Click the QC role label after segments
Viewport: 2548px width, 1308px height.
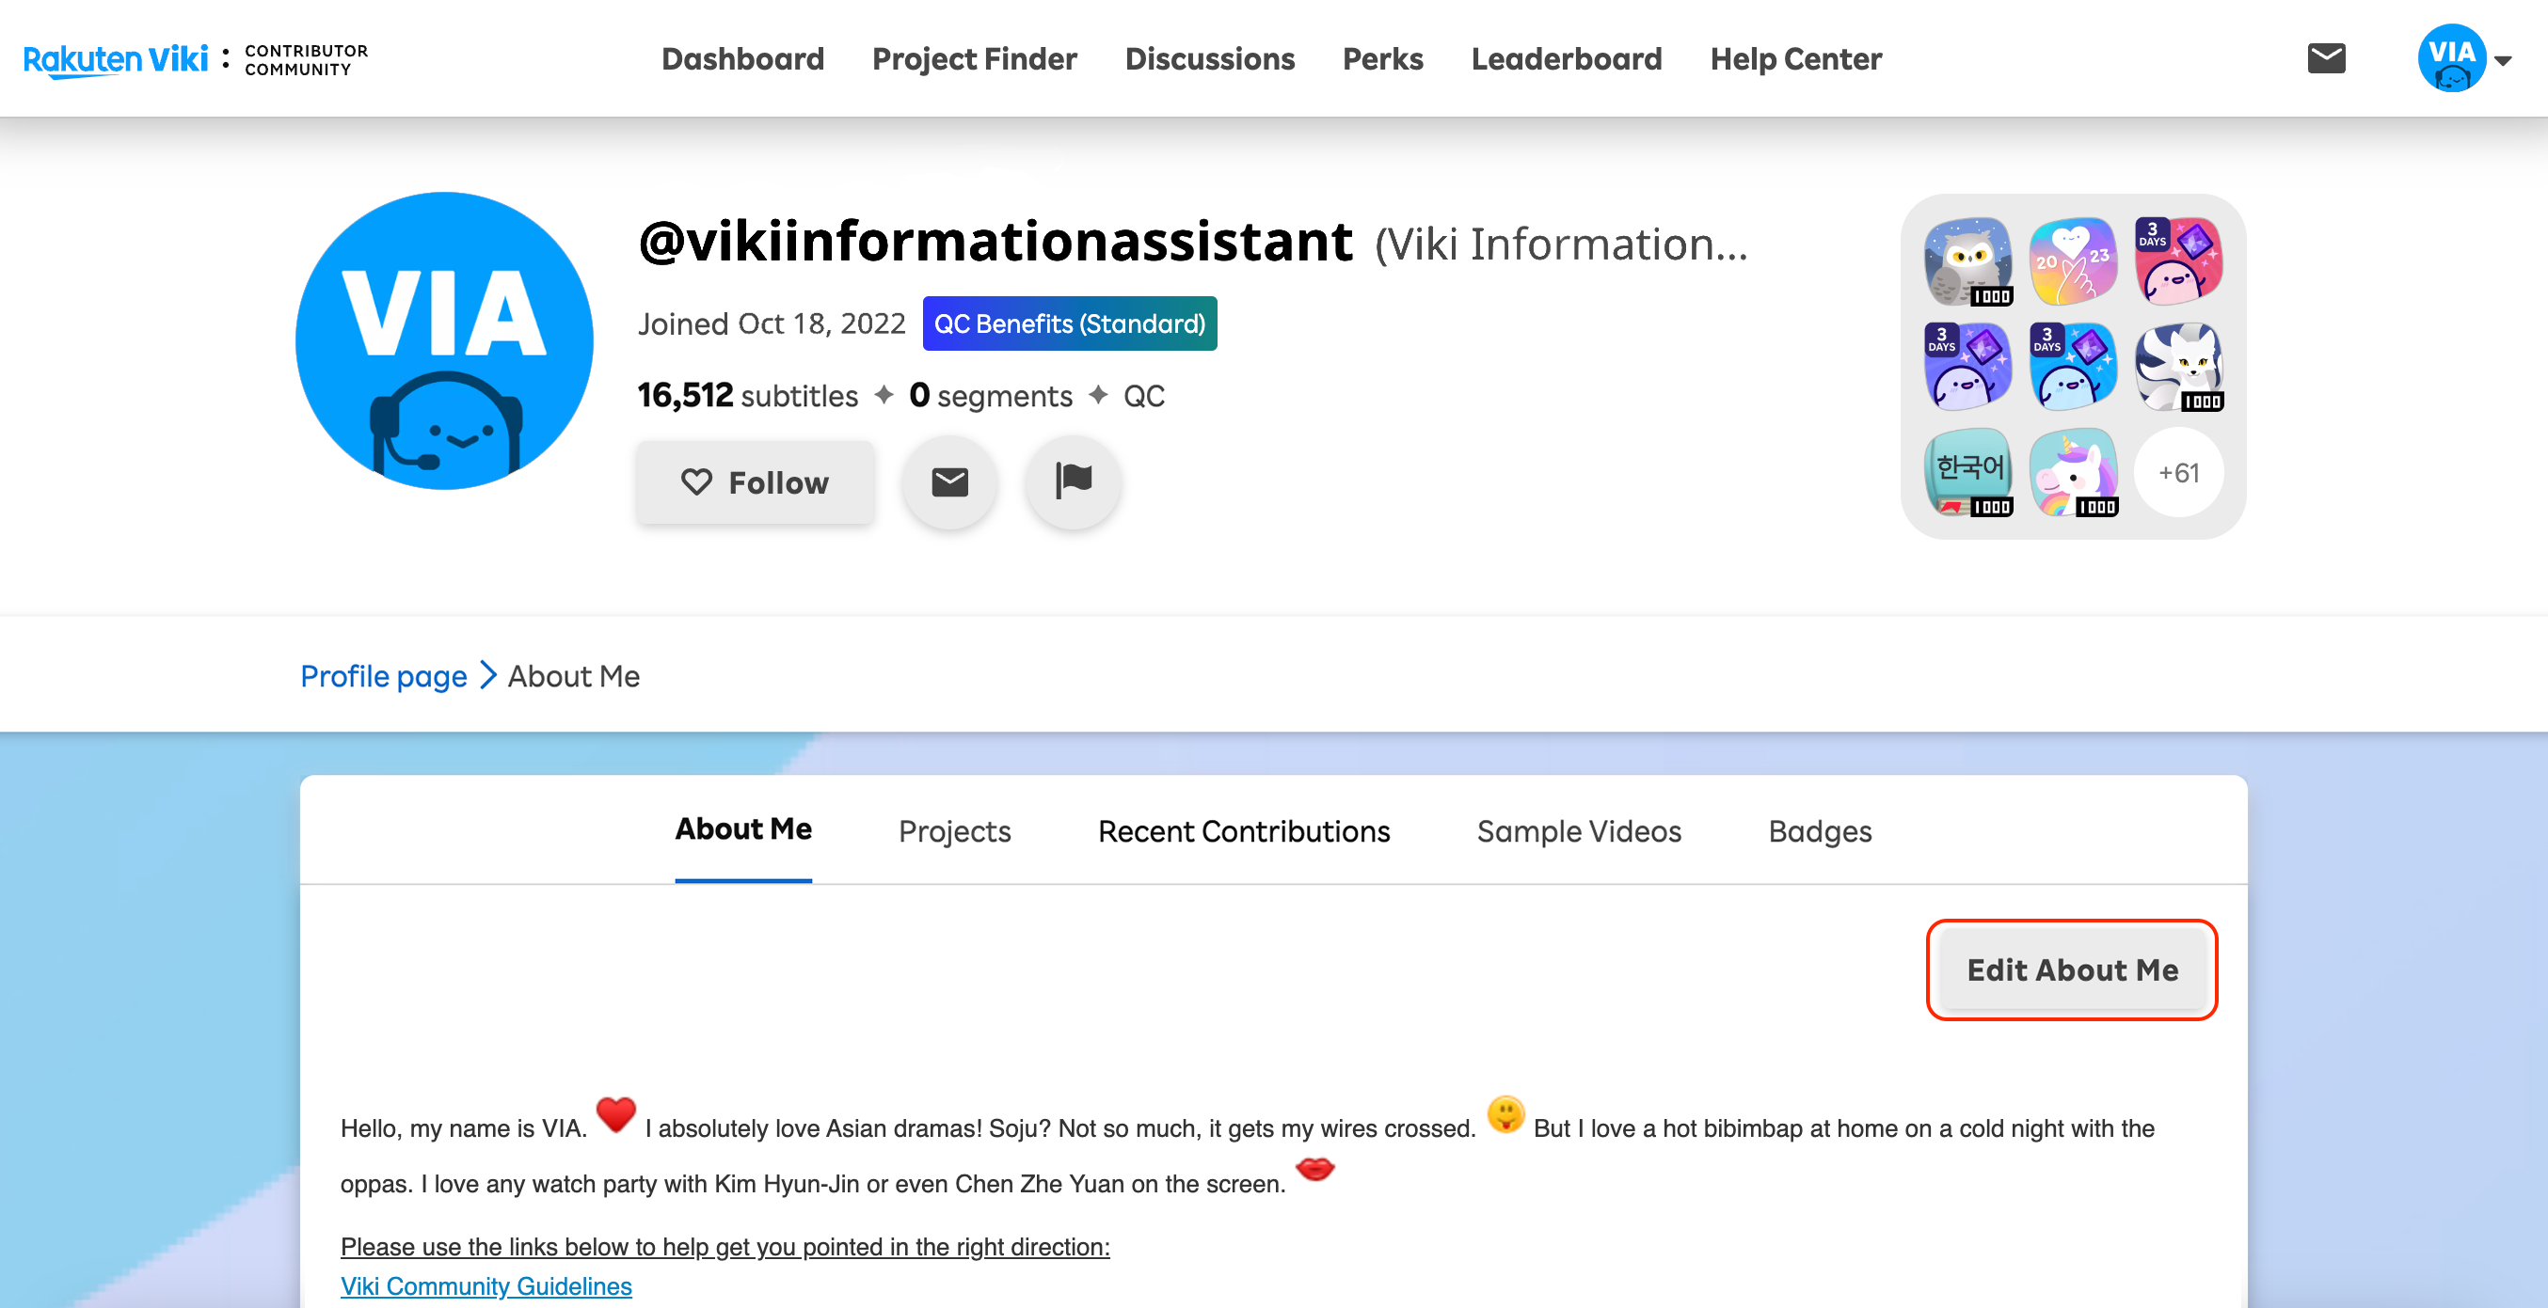click(1143, 397)
